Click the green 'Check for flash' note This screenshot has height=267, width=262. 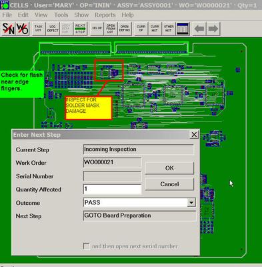tap(22, 84)
